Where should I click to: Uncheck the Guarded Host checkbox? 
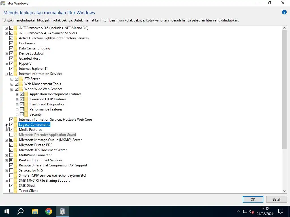(x=11, y=58)
